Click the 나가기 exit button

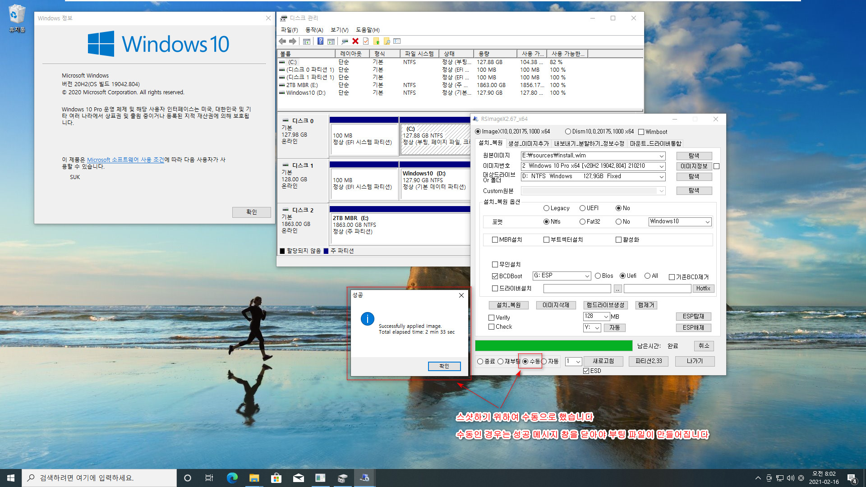695,361
